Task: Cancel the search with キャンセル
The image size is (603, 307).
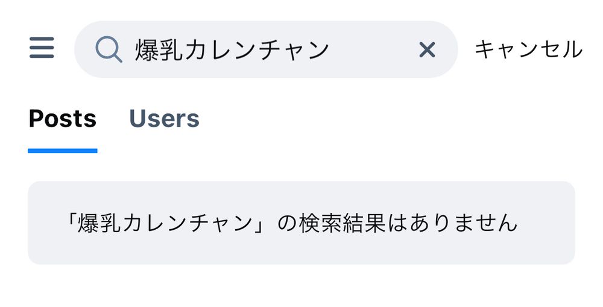Action: click(x=528, y=49)
